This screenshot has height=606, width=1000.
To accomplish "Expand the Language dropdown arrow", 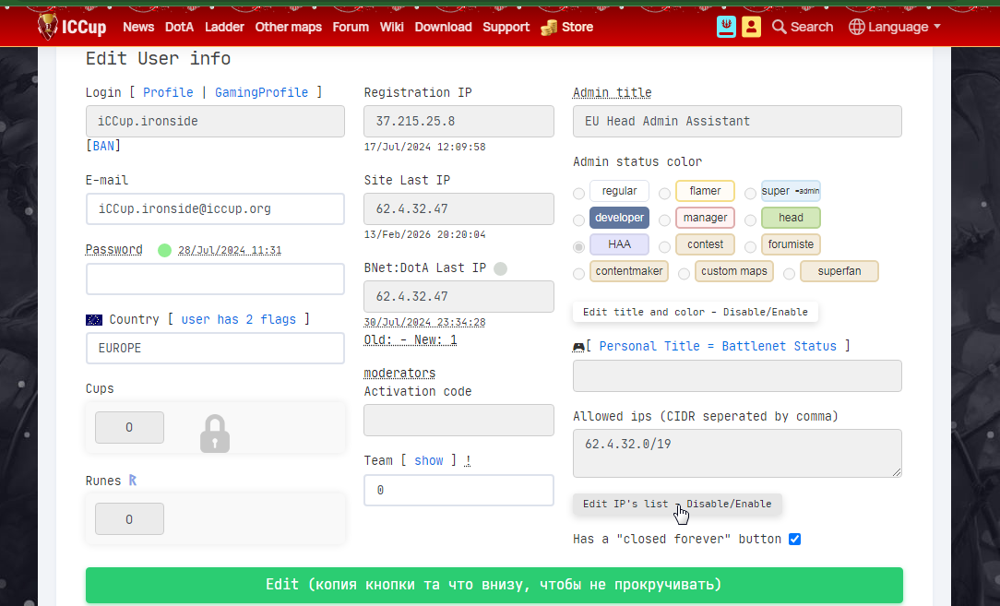I will pos(937,27).
